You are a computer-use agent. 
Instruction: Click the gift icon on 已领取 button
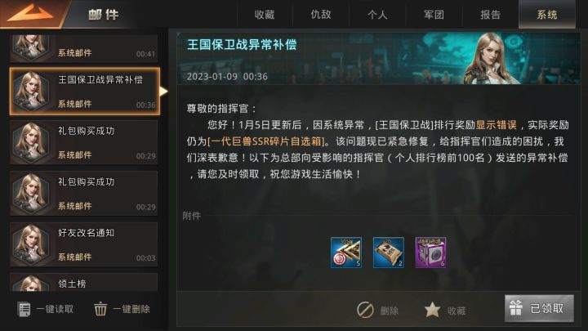point(515,308)
